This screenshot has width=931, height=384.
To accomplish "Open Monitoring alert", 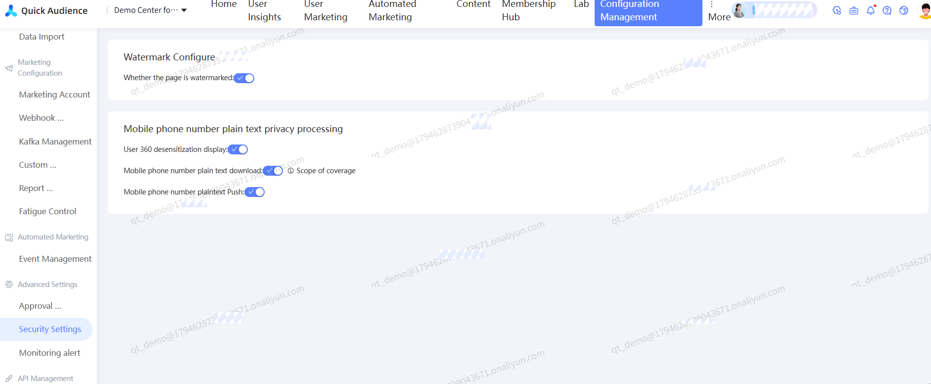I will [49, 353].
